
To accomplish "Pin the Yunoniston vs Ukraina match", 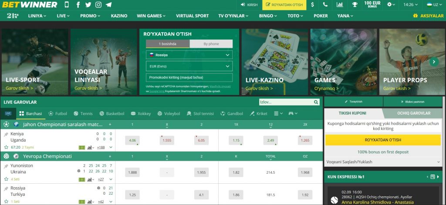I will point(6,166).
